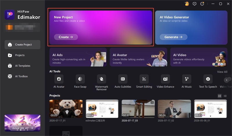The image size is (232, 136).
Task: Go to AI Templates in sidebar
Action: tap(22, 66)
